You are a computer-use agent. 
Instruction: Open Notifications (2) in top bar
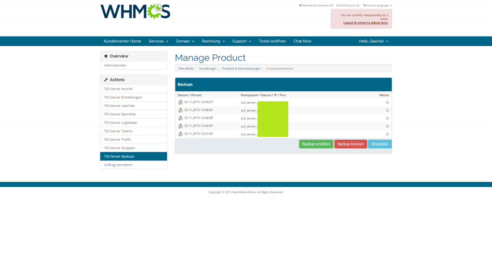348,5
